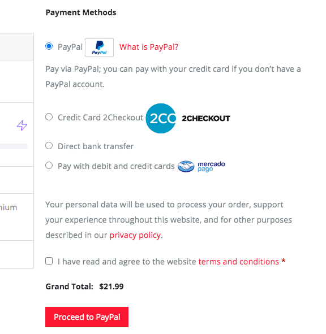The image size is (326, 334).
Task: Click the Proceed to PayPal button
Action: coord(87,317)
